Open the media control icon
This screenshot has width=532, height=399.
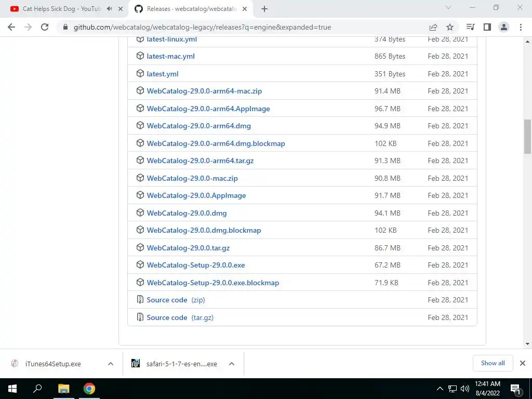pyautogui.click(x=470, y=27)
